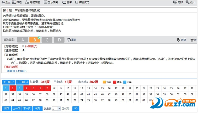
Task: Jump to question 77 cell
Action: click(x=102, y=100)
